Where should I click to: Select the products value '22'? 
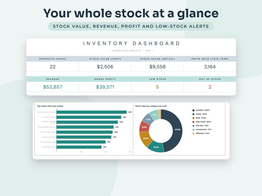53,67
